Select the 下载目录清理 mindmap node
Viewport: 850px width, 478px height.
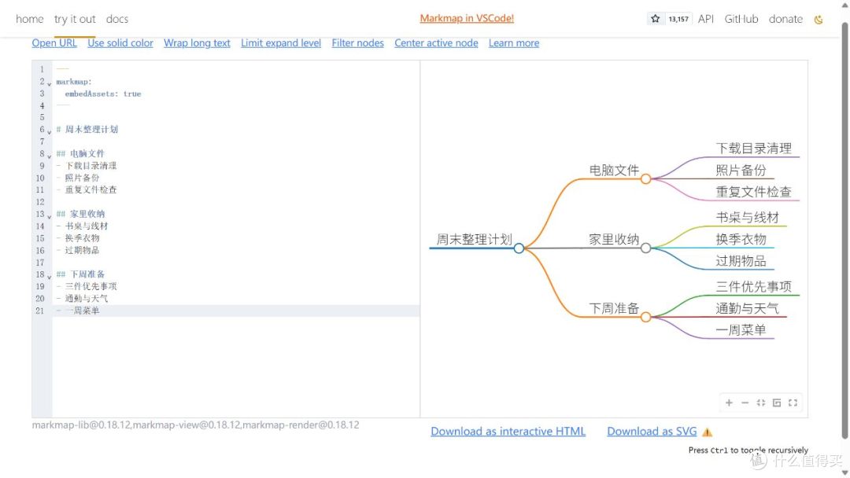753,149
